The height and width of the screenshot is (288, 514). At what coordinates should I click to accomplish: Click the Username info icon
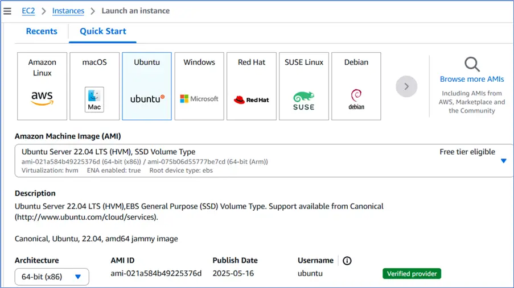point(347,261)
